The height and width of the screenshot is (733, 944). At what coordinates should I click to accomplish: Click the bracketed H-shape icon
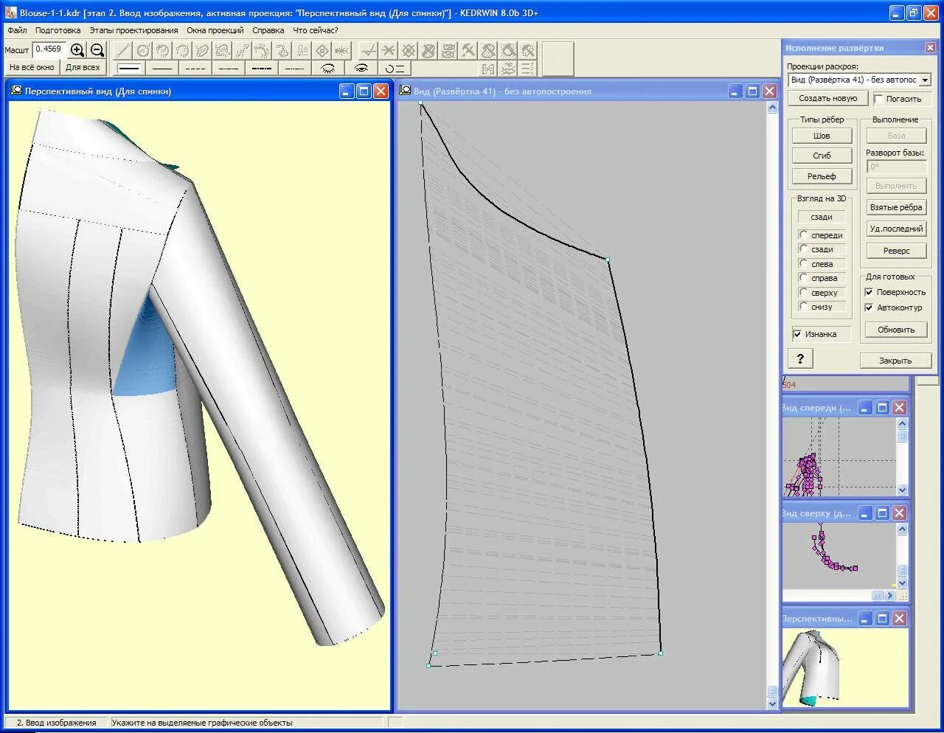click(488, 69)
